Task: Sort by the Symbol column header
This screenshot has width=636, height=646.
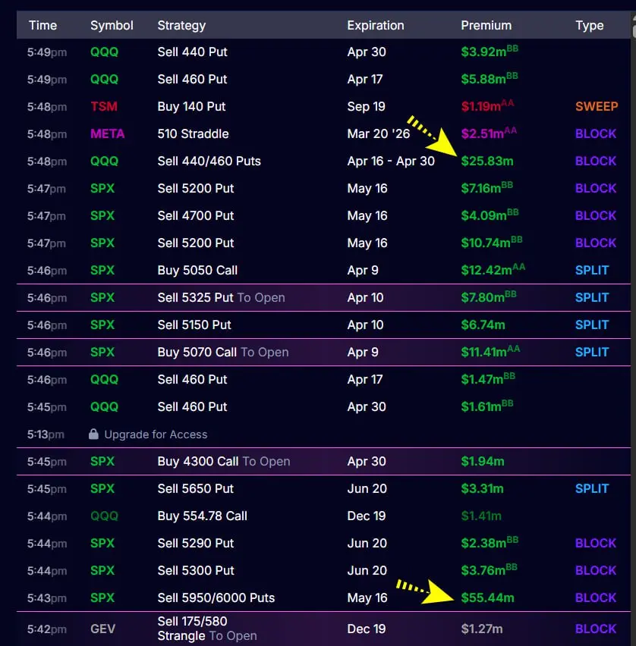Action: [112, 25]
